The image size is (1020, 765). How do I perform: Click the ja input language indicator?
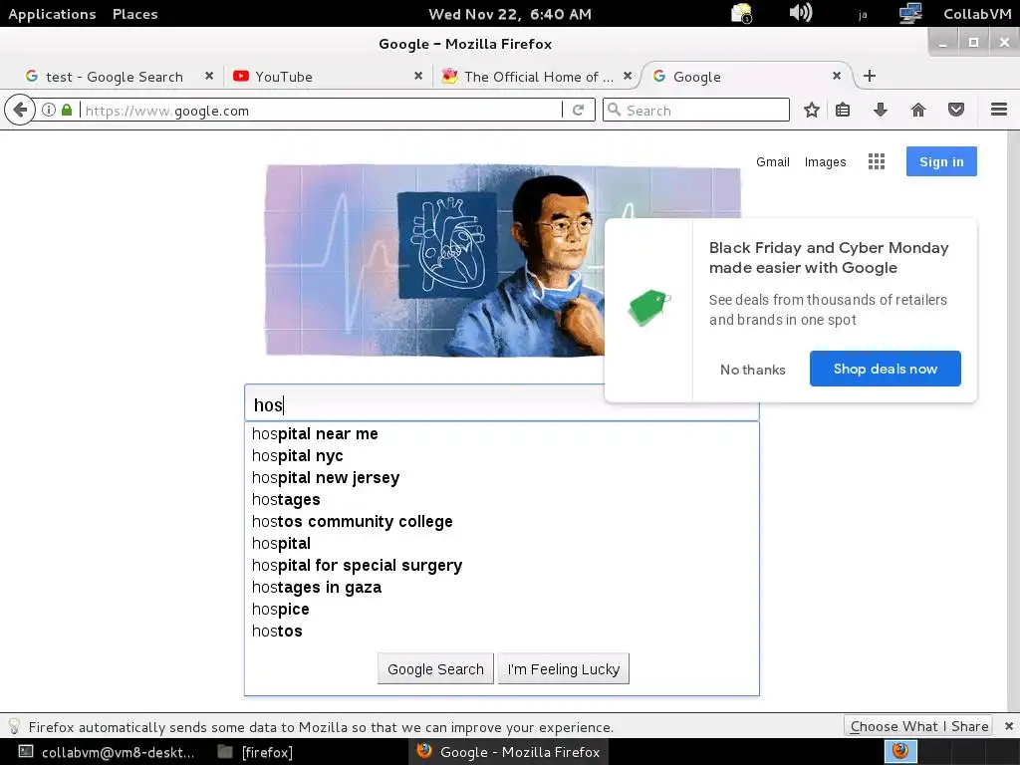point(863,14)
